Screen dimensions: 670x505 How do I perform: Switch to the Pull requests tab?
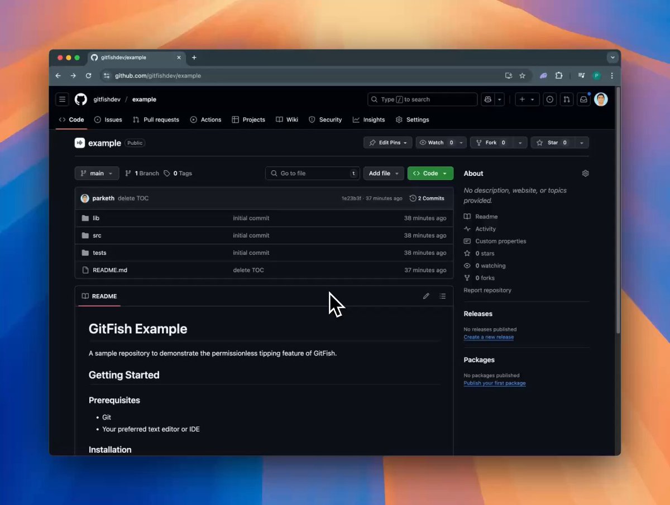coord(156,119)
